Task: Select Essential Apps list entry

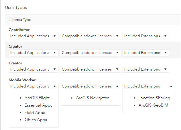Action: tap(38, 105)
